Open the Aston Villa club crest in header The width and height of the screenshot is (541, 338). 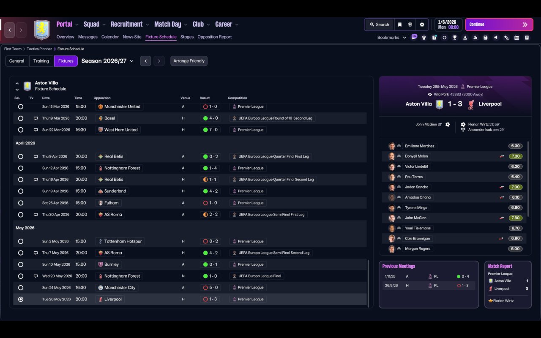(42, 30)
